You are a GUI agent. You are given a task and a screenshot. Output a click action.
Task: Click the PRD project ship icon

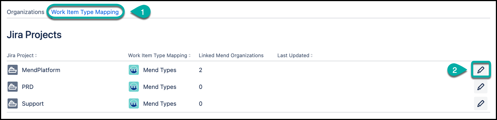[x=13, y=87]
